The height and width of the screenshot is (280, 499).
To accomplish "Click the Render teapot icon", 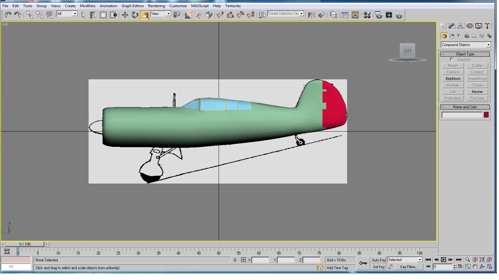I will pos(399,15).
